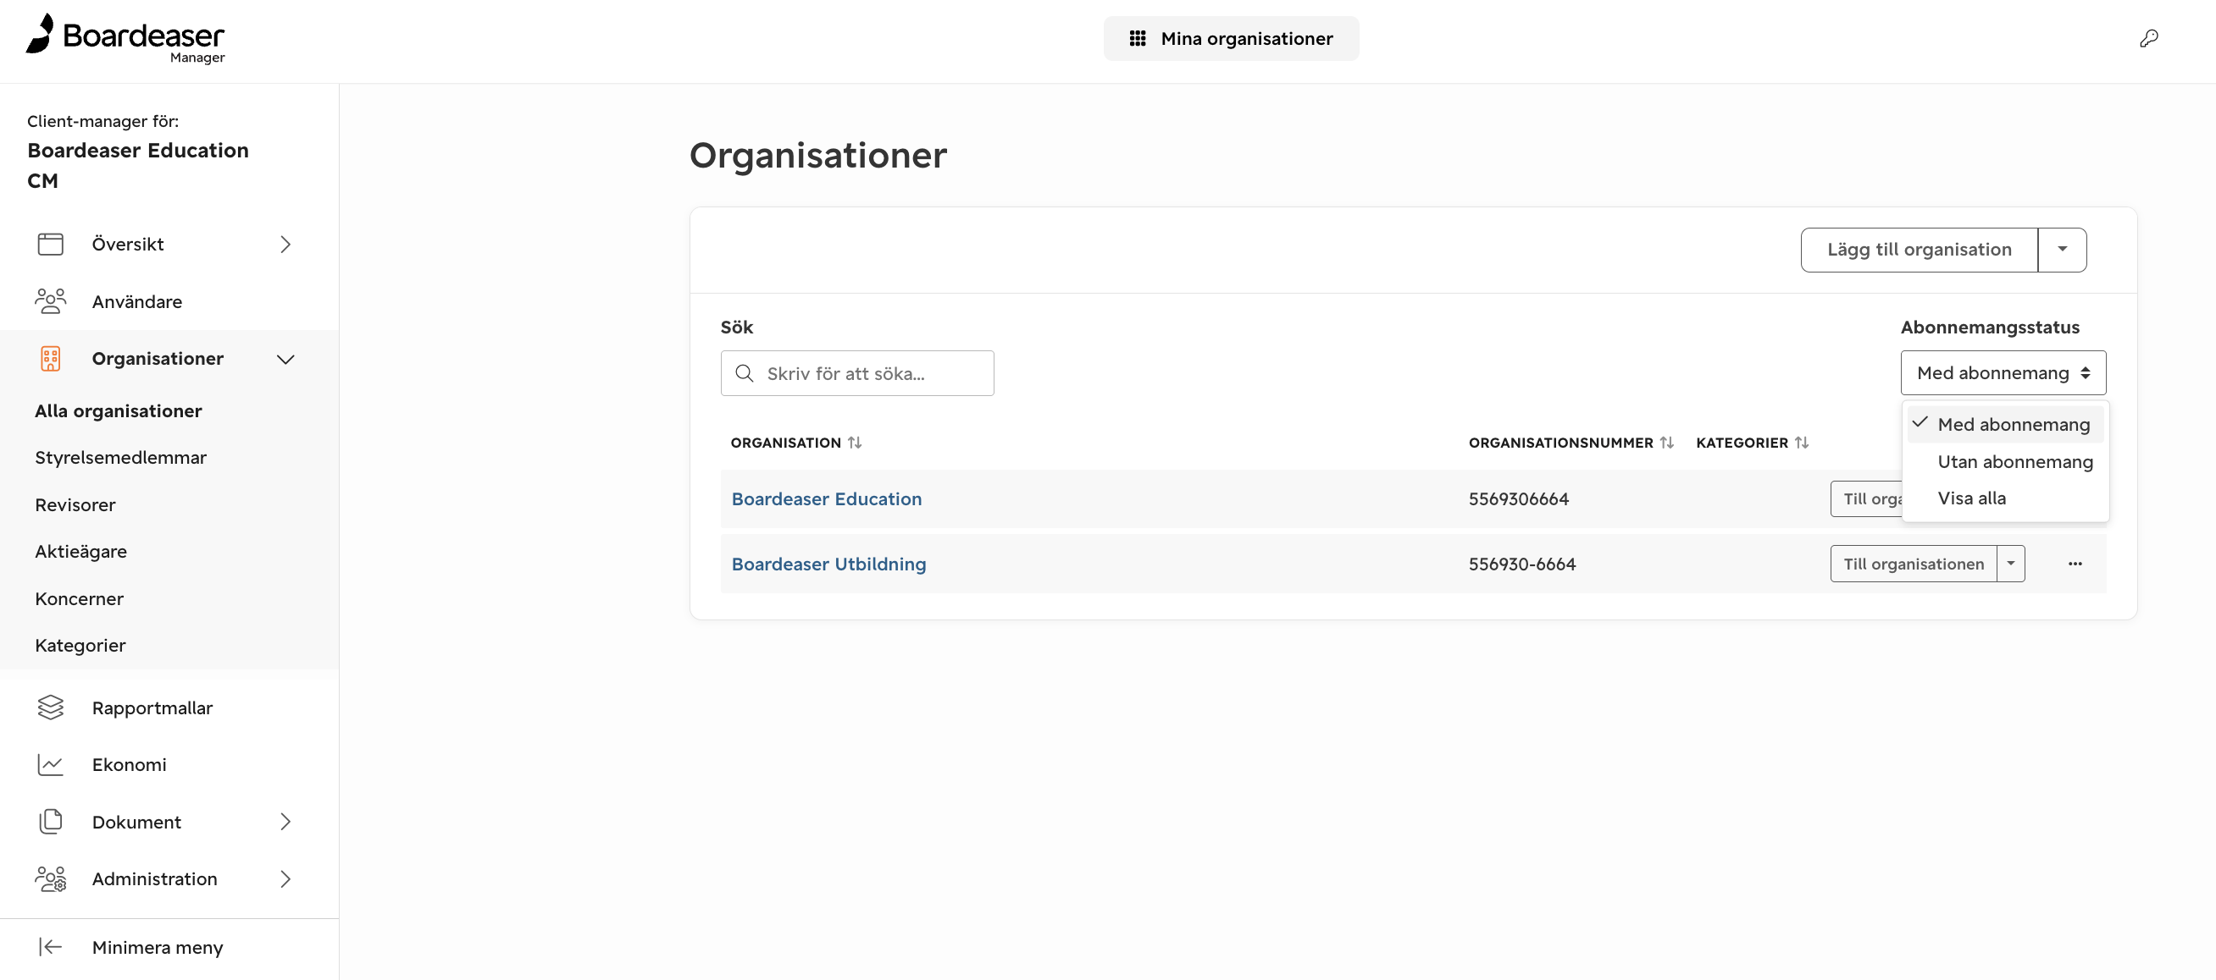Image resolution: width=2216 pixels, height=980 pixels.
Task: Go to Revisorer in sidebar
Action: [x=75, y=504]
